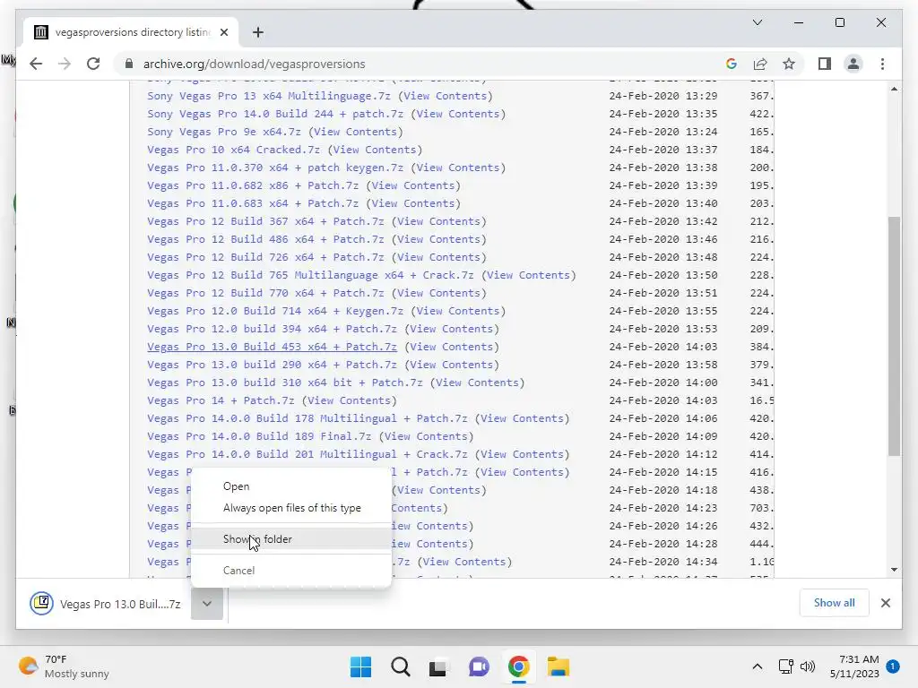Click the forward navigation arrow

65,64
